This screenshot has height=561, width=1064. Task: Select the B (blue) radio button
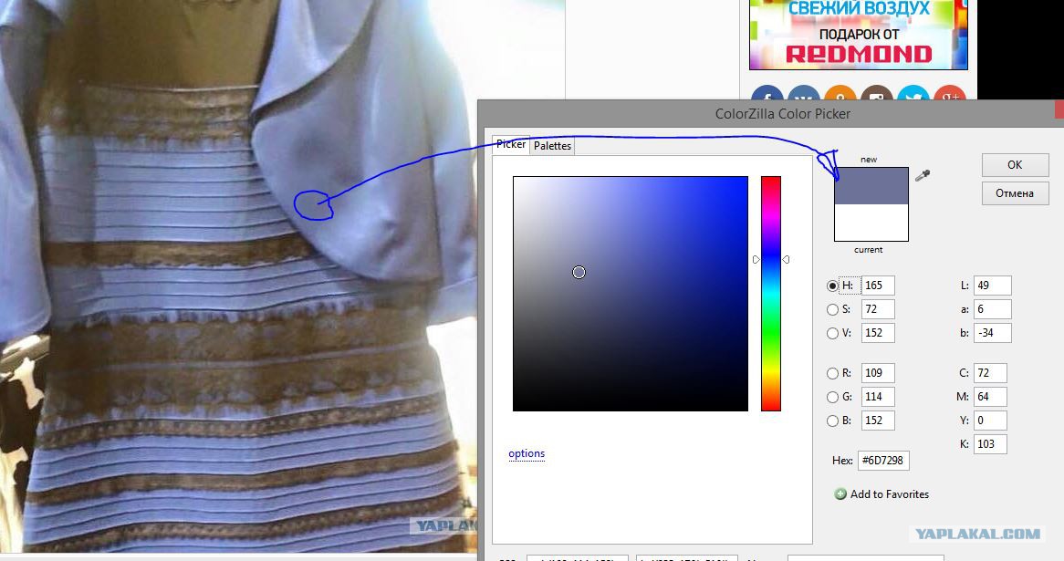click(x=832, y=421)
